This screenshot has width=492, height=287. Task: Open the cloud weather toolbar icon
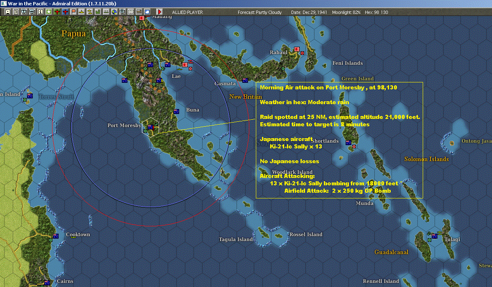point(147,12)
